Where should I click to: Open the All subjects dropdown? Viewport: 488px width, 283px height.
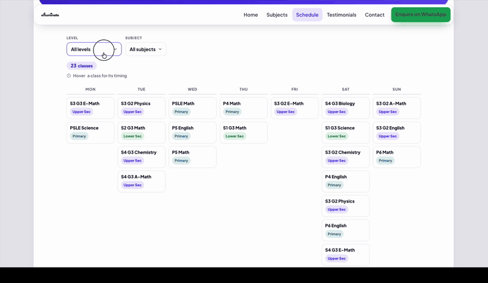tap(146, 49)
